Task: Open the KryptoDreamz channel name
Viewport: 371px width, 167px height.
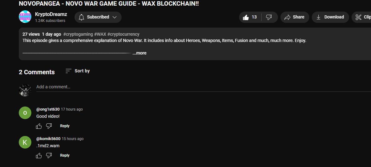Action: 51,14
